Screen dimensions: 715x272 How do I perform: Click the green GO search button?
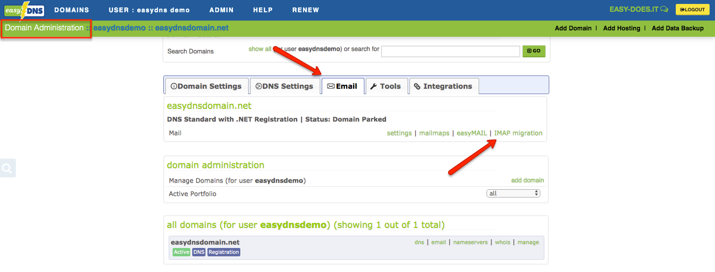click(x=534, y=51)
